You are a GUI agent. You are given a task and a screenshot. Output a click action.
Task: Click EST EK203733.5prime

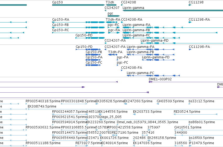click(x=147, y=112)
